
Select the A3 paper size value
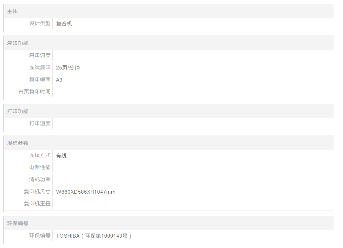59,80
